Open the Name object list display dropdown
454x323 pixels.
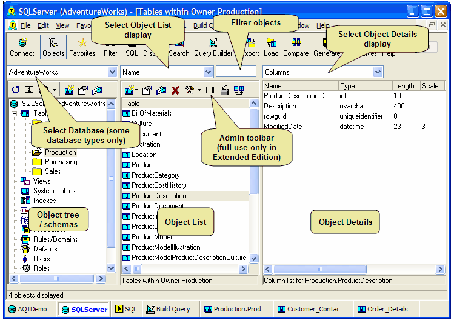(x=208, y=72)
